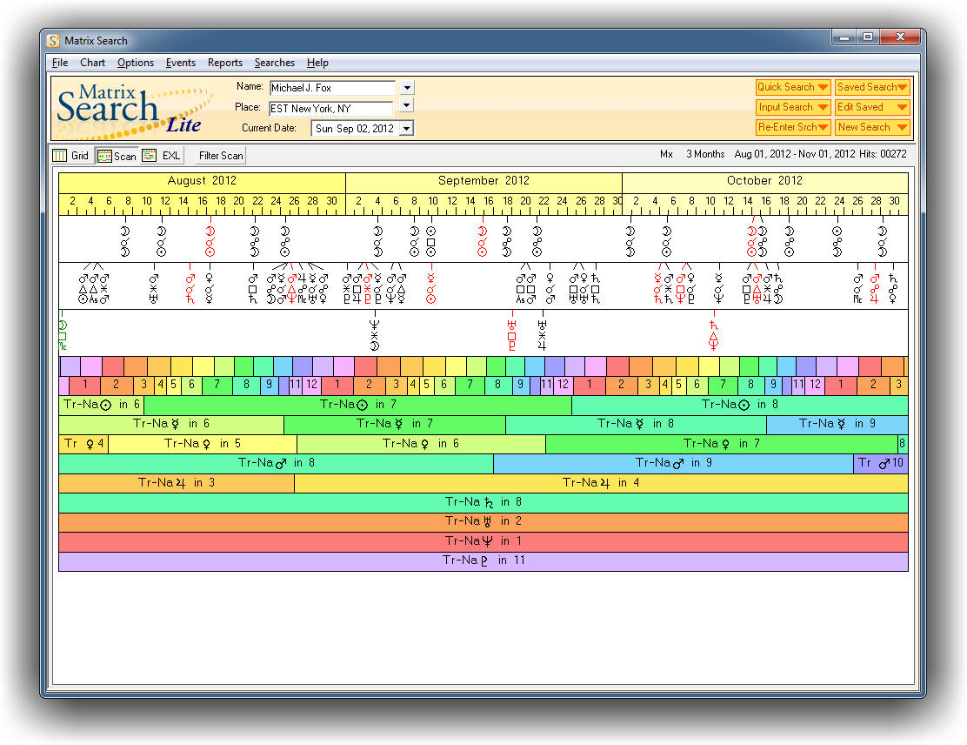Click the red Mercury conjunct Sun glyph in September
The width and height of the screenshot is (967, 745).
pyautogui.click(x=431, y=288)
